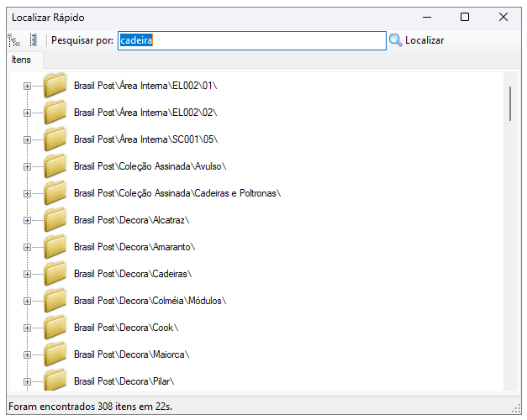Screen dimensions: 527x420
Task: Select the Decora\Alcatraz folder icon
Action: (55, 220)
